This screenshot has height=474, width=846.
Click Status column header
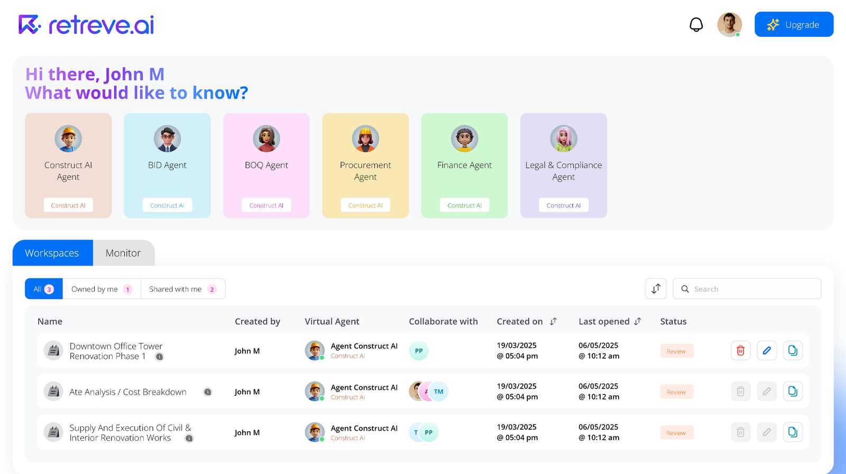673,321
